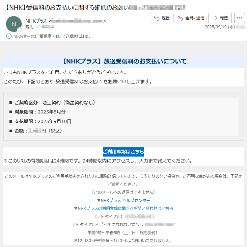Click the presence indicator beside recipient name
Screen dimensions: 248x247
pos(39,27)
